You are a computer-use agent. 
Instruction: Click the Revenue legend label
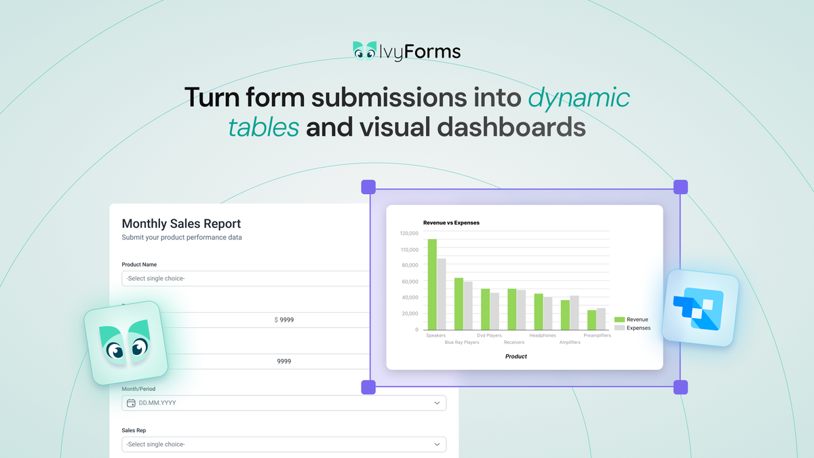pos(638,320)
